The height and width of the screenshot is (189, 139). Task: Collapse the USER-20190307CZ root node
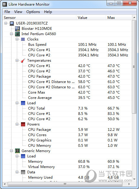tap(6, 23)
